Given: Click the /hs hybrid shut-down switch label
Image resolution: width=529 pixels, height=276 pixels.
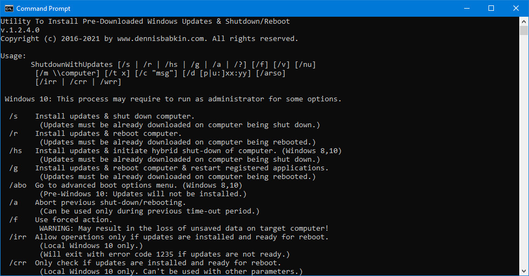Looking at the screenshot, I should click(16, 151).
